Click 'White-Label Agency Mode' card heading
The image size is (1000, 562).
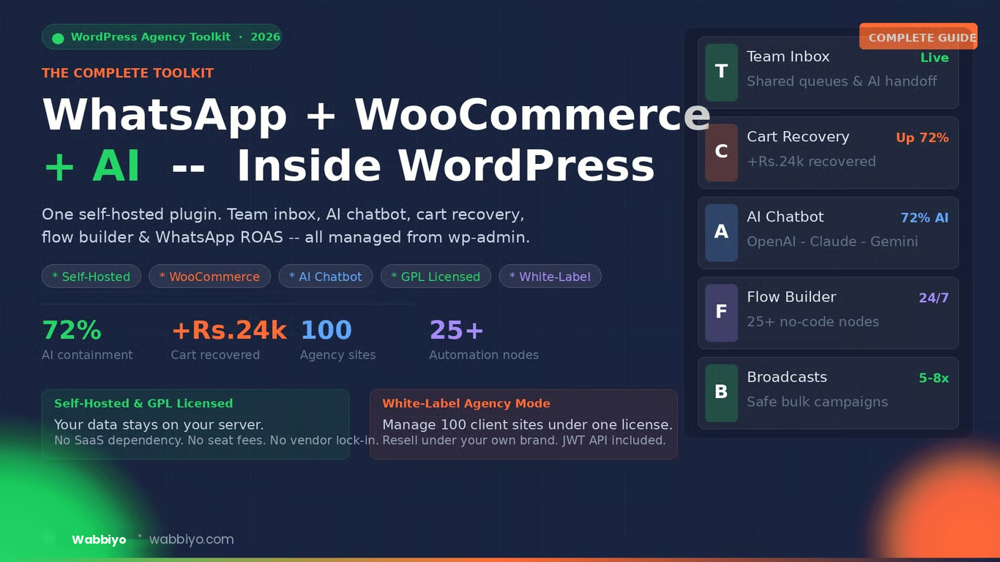coord(466,403)
